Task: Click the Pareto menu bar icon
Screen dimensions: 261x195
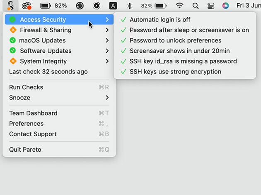Action: pos(11,6)
